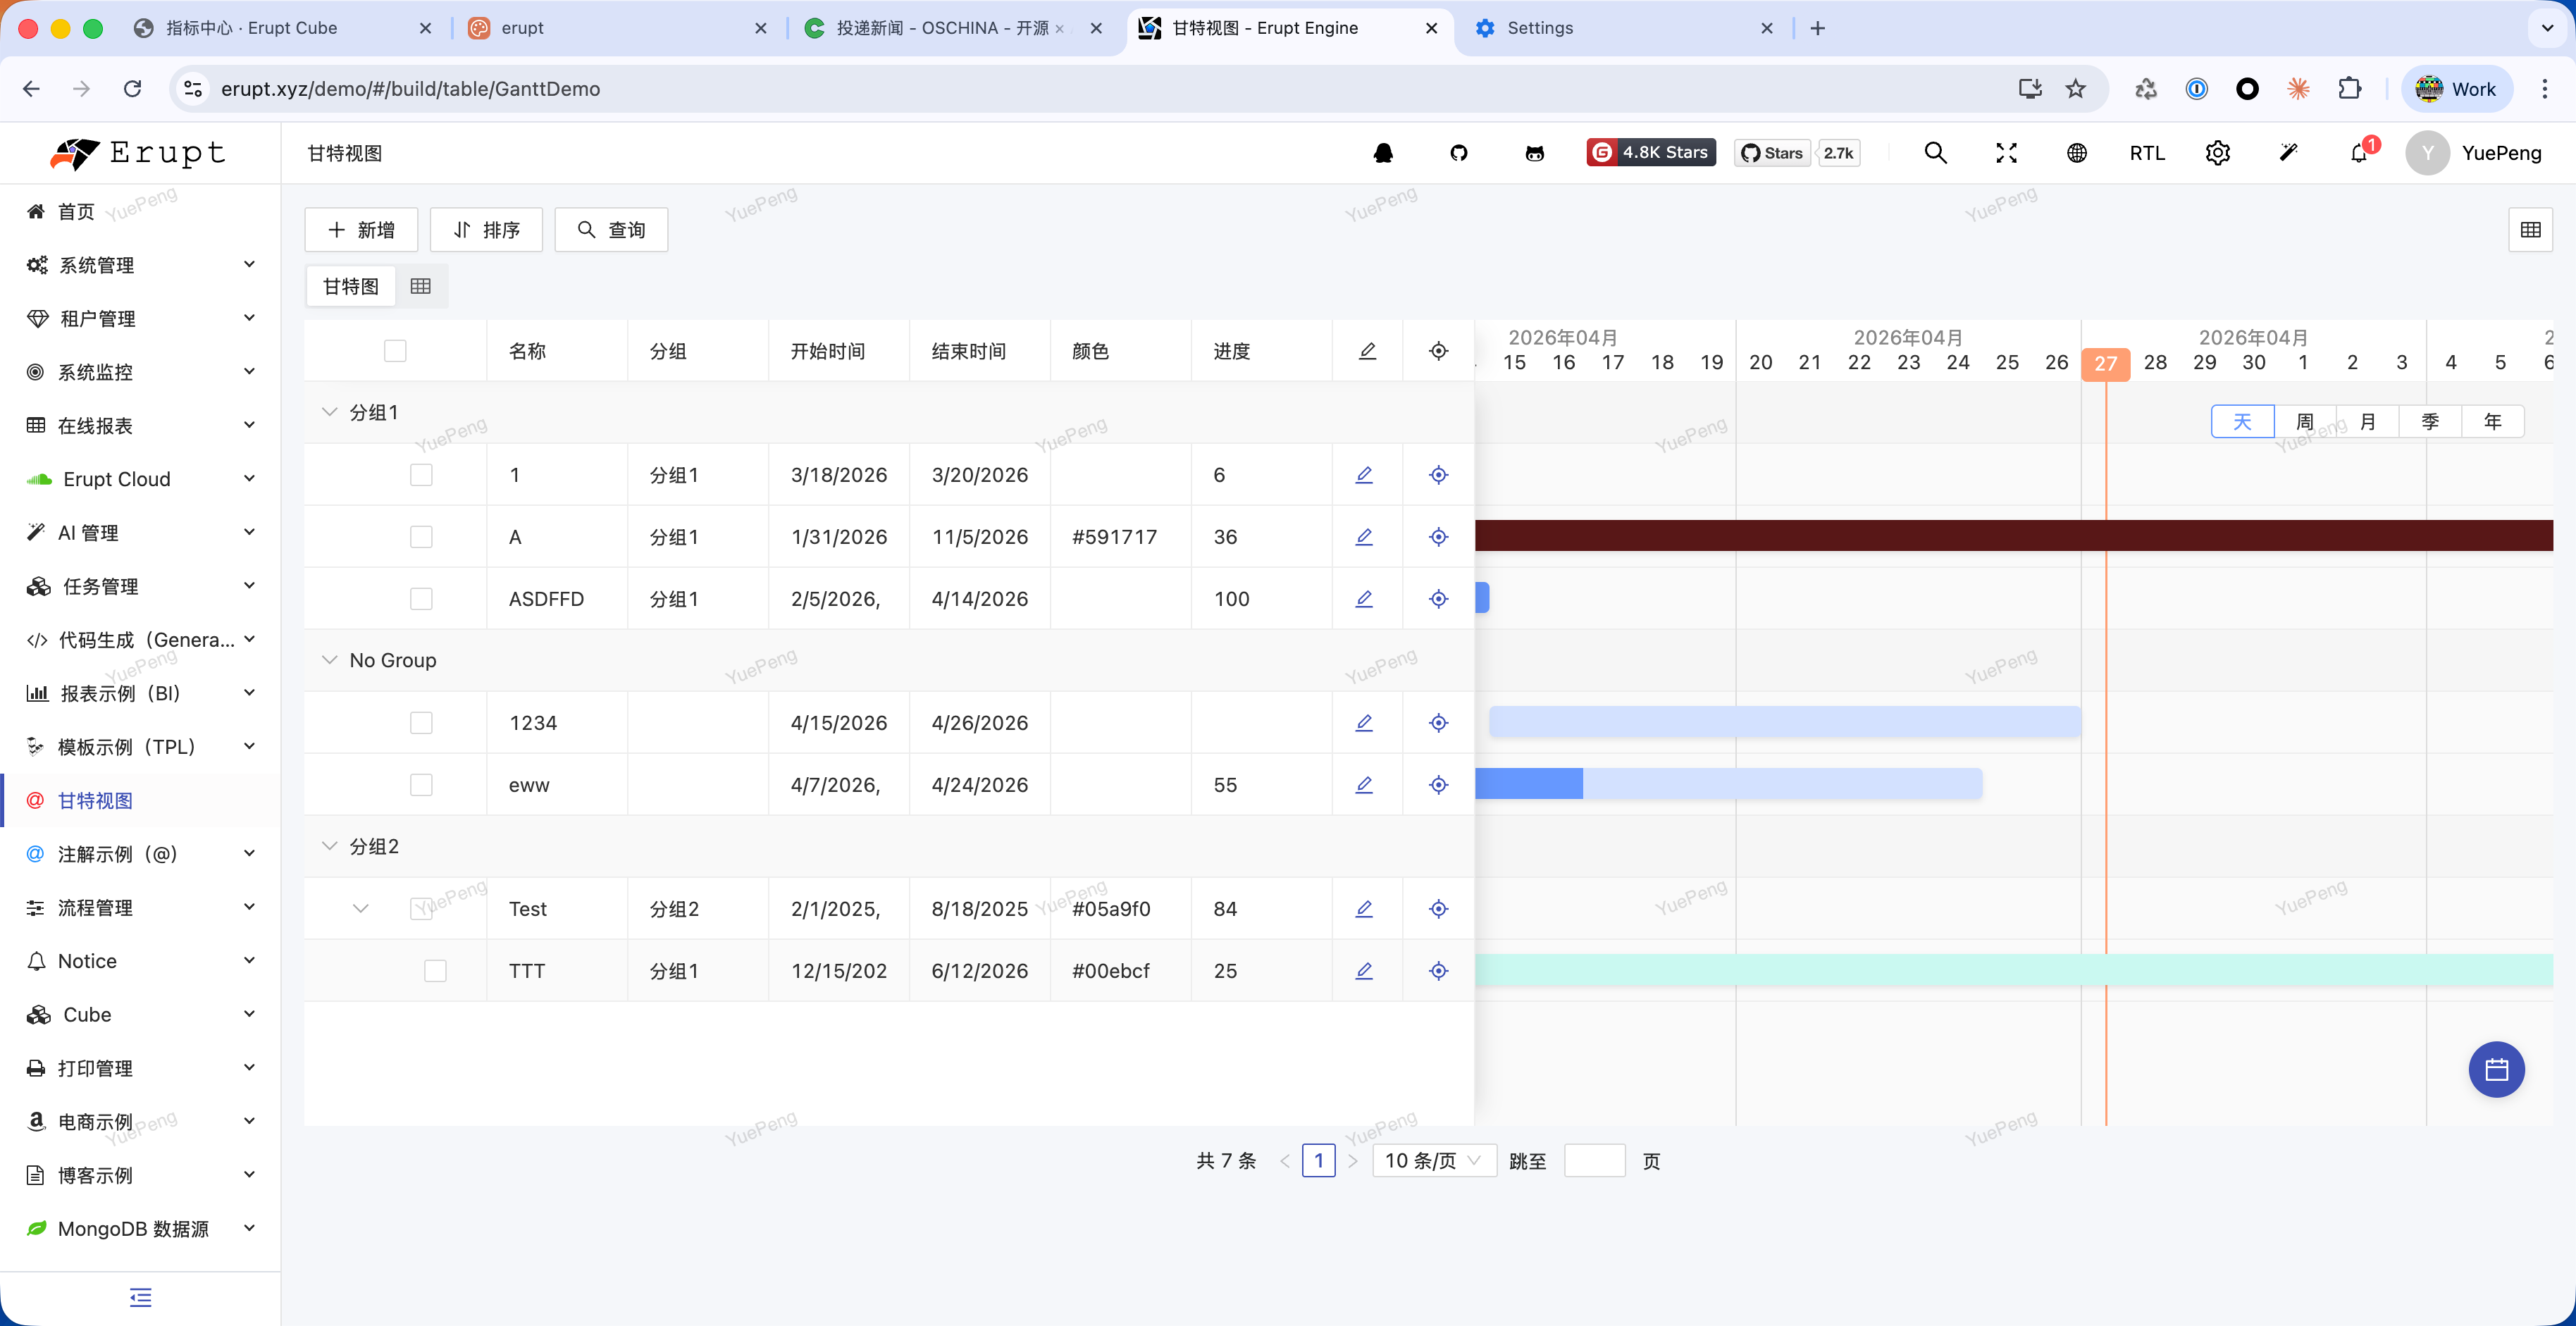Image resolution: width=2576 pixels, height=1326 pixels.
Task: Click the dark red Gantt bar for A
Action: [x=1900, y=536]
